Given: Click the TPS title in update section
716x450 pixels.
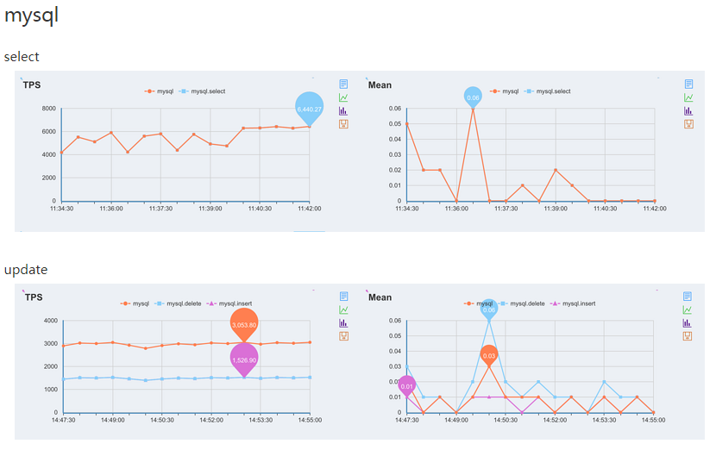Looking at the screenshot, I should [x=34, y=297].
